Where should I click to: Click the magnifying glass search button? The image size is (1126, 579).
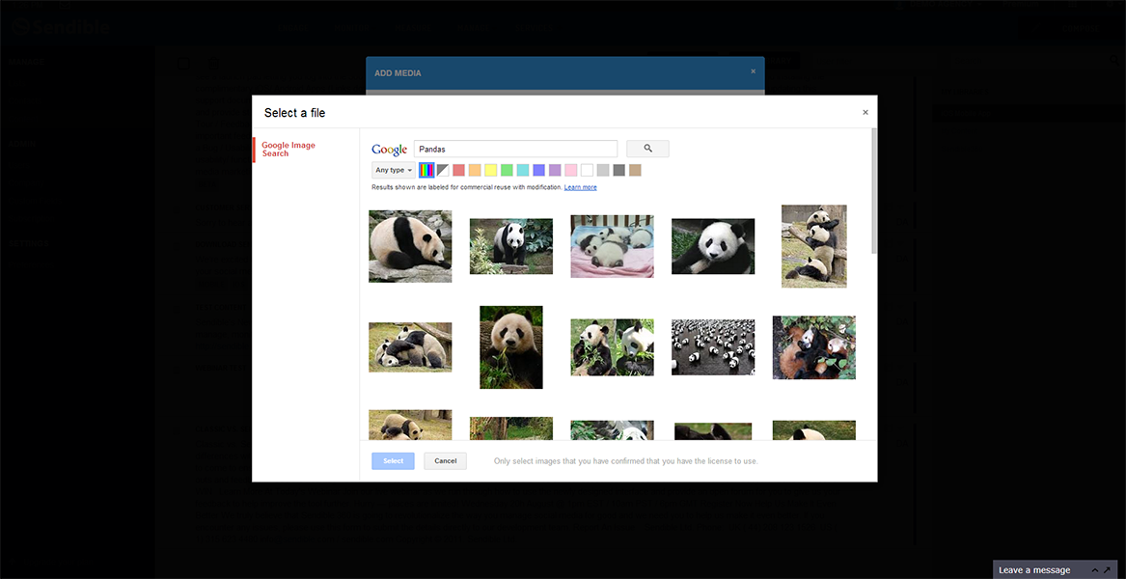click(647, 149)
